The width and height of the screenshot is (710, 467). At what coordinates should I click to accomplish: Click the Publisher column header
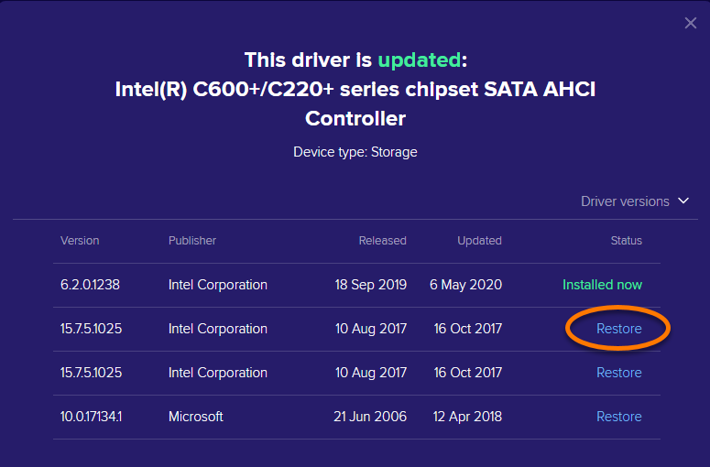click(x=192, y=241)
